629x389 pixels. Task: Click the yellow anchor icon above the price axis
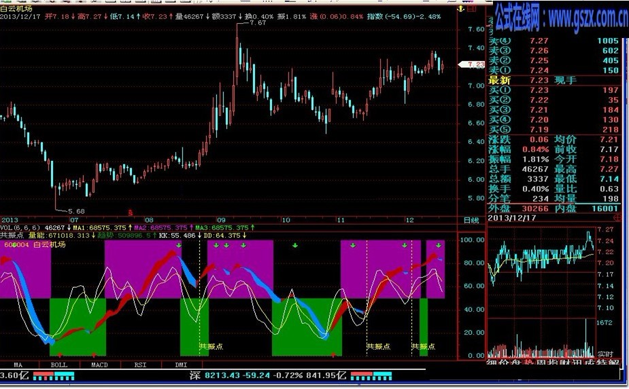click(x=460, y=8)
